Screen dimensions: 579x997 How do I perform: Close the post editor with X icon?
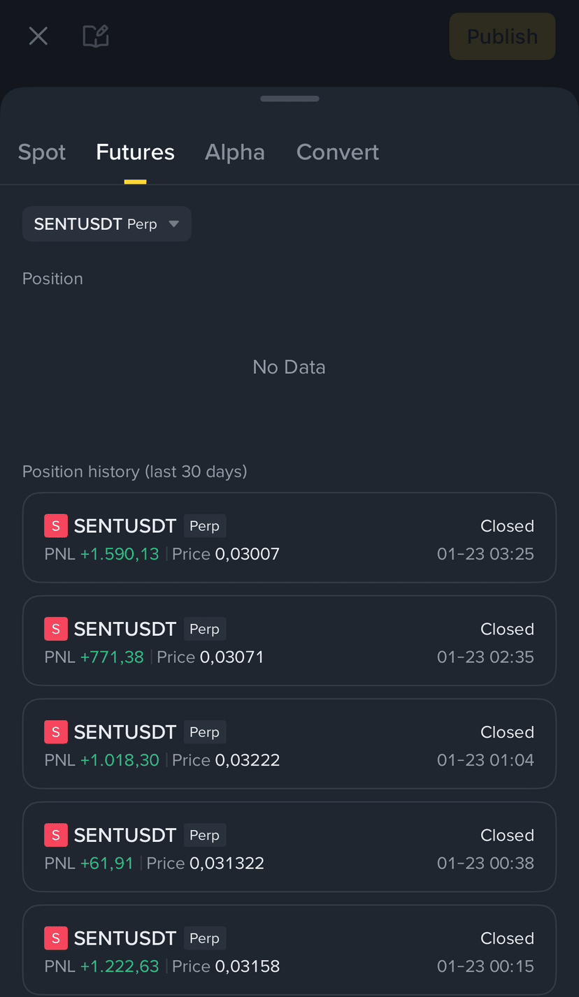[x=38, y=36]
